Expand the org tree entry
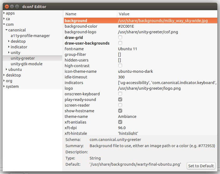Image resolution: width=220 pixels, height=174 pixels. click(4, 81)
